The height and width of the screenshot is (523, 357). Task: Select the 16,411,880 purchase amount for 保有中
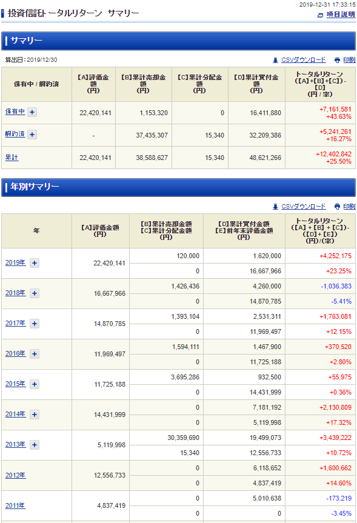(265, 113)
